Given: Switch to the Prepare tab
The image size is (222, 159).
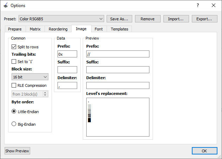Looking at the screenshot, I should [15, 29].
